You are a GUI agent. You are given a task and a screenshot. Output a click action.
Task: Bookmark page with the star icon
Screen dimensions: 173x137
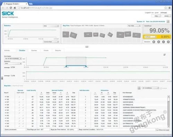[x=166, y=8]
